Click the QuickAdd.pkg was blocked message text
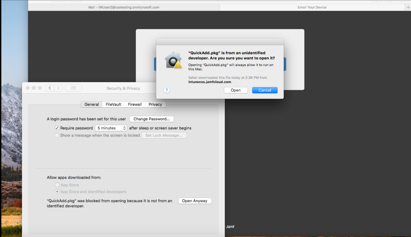Screen dimensions: 411x237 pos(109,203)
